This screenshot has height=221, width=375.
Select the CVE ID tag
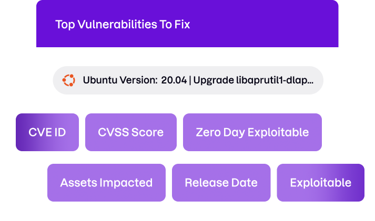pos(47,132)
